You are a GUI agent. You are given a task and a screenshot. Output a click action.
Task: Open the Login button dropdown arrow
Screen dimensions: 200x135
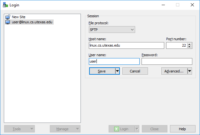coord(137,129)
